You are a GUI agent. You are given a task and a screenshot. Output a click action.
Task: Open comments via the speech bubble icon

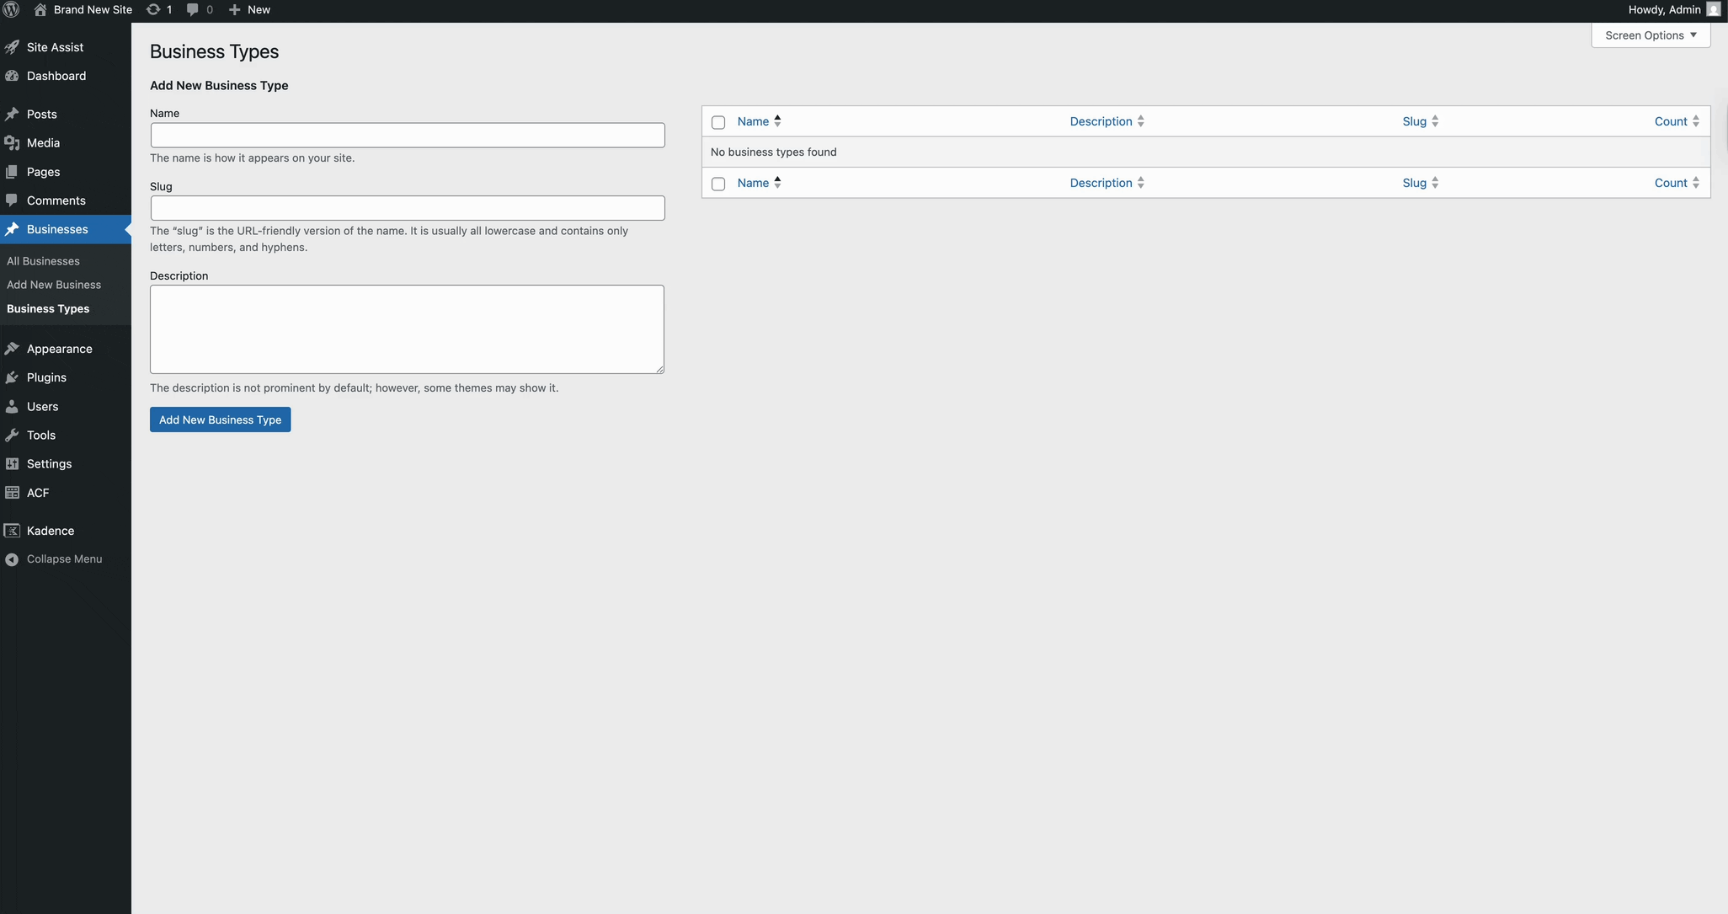[194, 9]
